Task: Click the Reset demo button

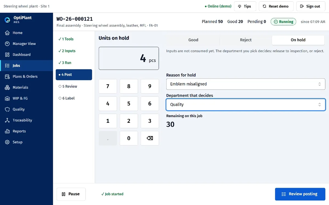Action: point(276,6)
